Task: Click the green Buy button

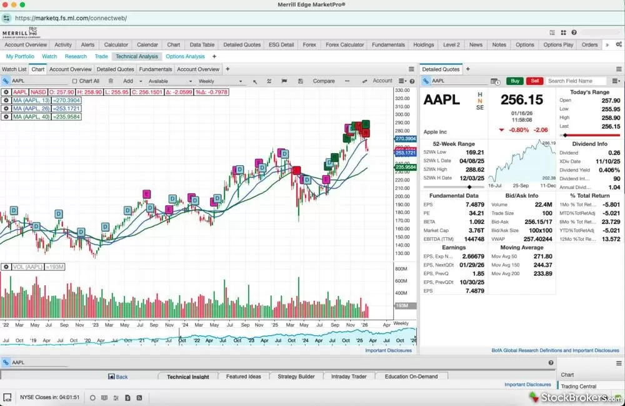Action: point(515,81)
